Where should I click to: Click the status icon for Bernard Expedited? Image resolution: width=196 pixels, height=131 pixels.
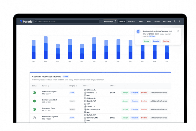pyautogui.click(x=34, y=101)
